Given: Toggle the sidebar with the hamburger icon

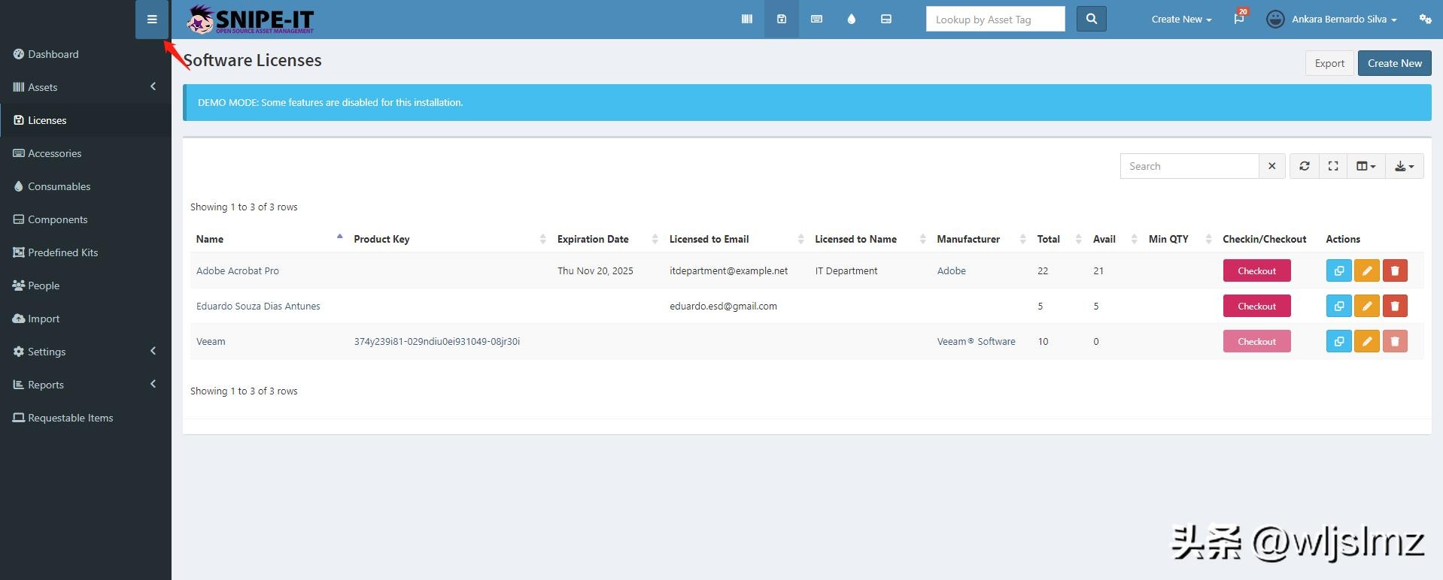Looking at the screenshot, I should (x=152, y=20).
